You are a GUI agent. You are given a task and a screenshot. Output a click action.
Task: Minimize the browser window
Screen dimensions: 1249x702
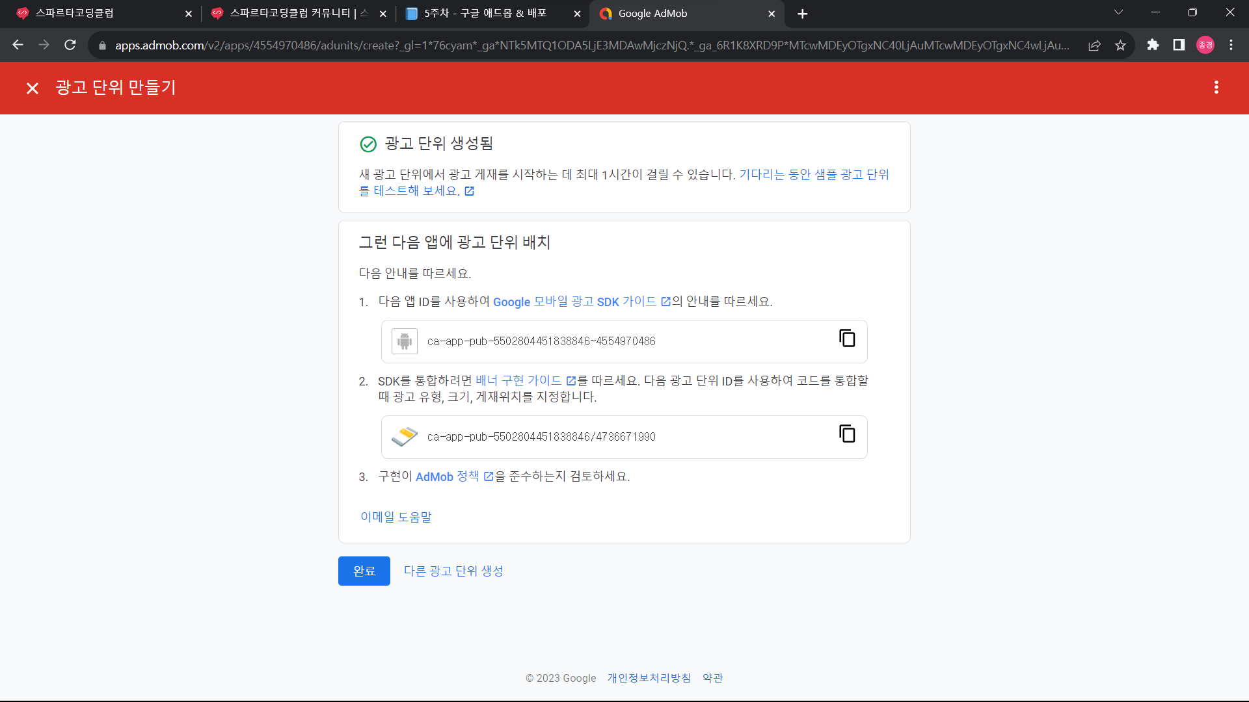tap(1155, 12)
